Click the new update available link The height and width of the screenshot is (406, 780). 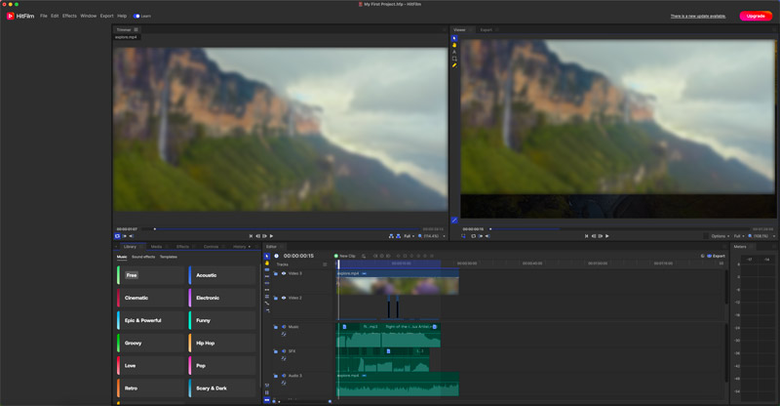pyautogui.click(x=697, y=16)
